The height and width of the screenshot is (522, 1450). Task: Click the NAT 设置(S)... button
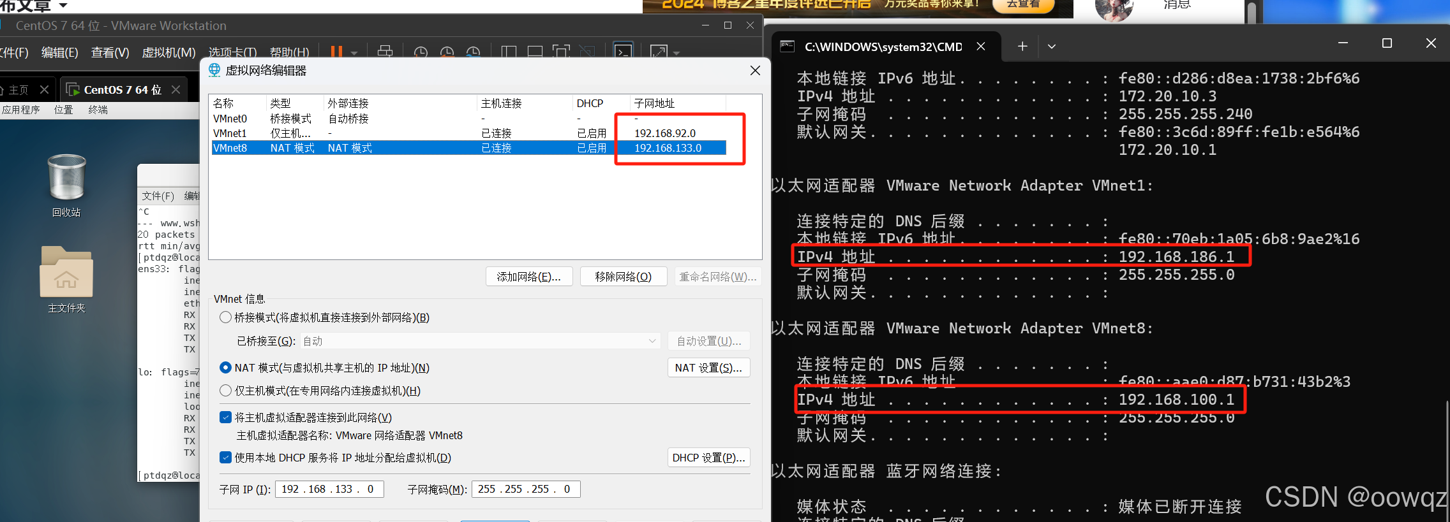click(x=708, y=368)
